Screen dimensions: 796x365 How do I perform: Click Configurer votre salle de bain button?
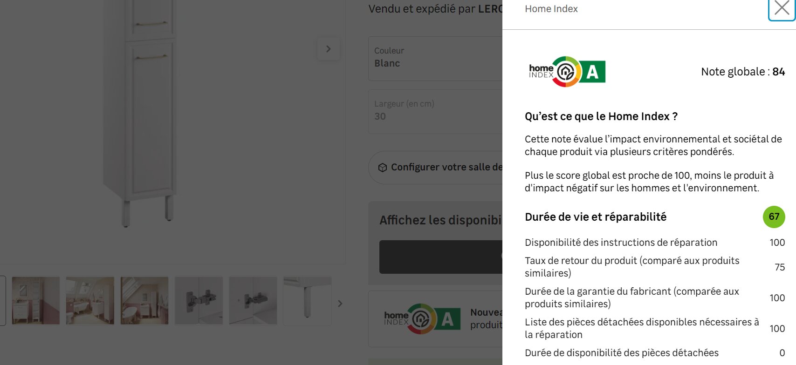(435, 167)
